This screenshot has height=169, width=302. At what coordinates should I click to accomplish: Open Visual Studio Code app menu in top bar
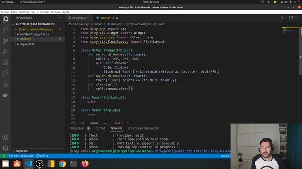(33, 2)
